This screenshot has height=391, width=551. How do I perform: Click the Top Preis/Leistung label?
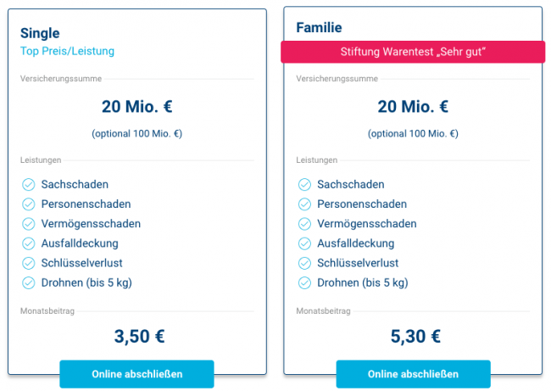click(67, 51)
